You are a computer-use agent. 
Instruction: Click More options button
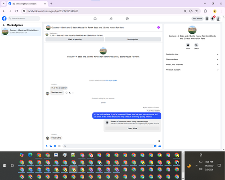point(133,39)
